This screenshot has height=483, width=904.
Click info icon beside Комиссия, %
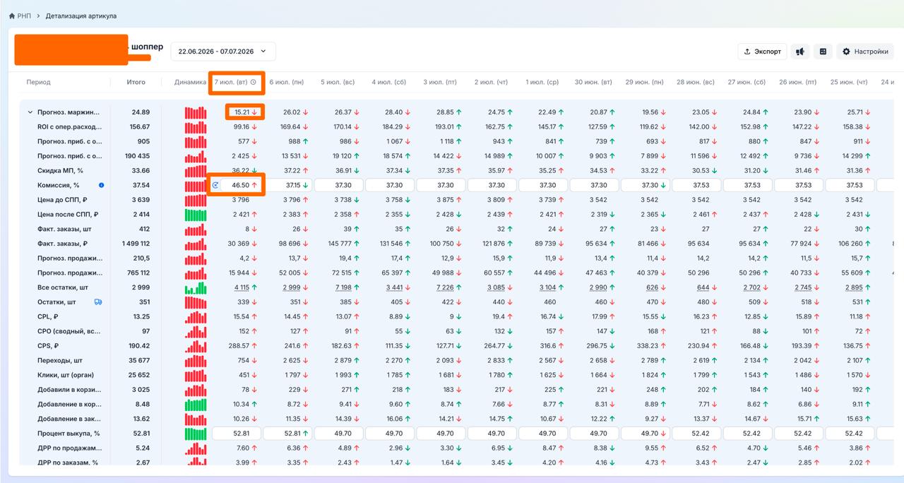pos(102,185)
